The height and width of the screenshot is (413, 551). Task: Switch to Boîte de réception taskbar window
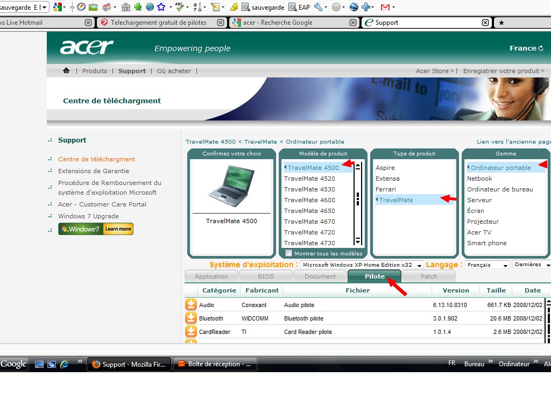tap(215, 364)
